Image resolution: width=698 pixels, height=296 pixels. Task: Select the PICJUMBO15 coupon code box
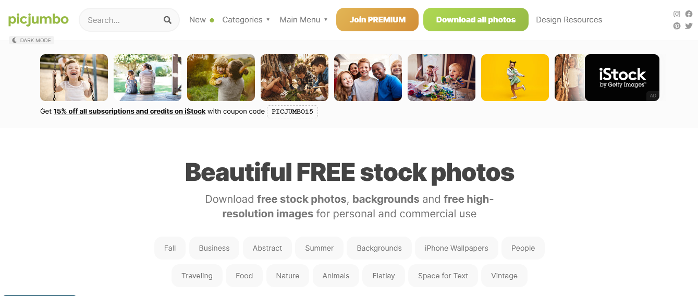(292, 112)
